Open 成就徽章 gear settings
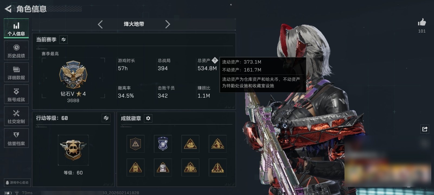 [x=148, y=118]
